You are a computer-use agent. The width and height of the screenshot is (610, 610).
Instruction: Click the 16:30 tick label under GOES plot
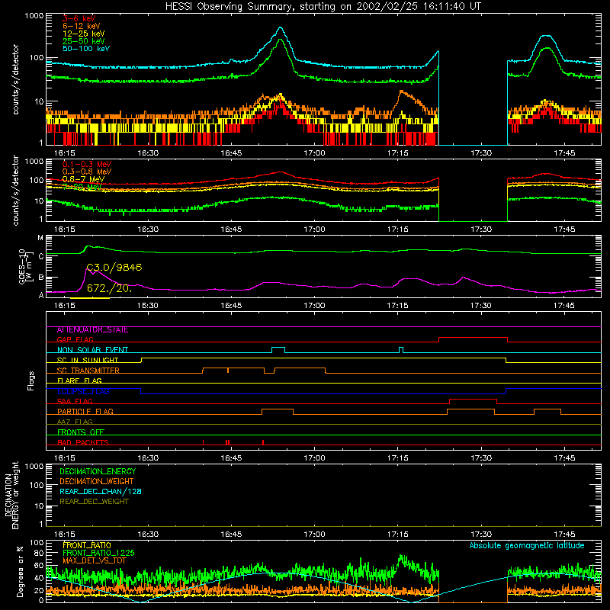(x=148, y=306)
